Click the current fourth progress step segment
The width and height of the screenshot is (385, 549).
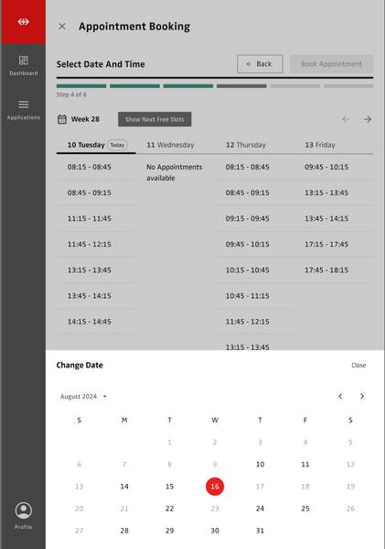tap(241, 86)
